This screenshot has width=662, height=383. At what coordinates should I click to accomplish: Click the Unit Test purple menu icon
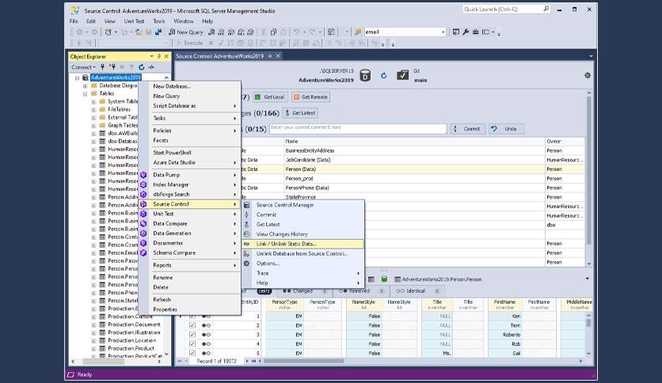coord(143,214)
